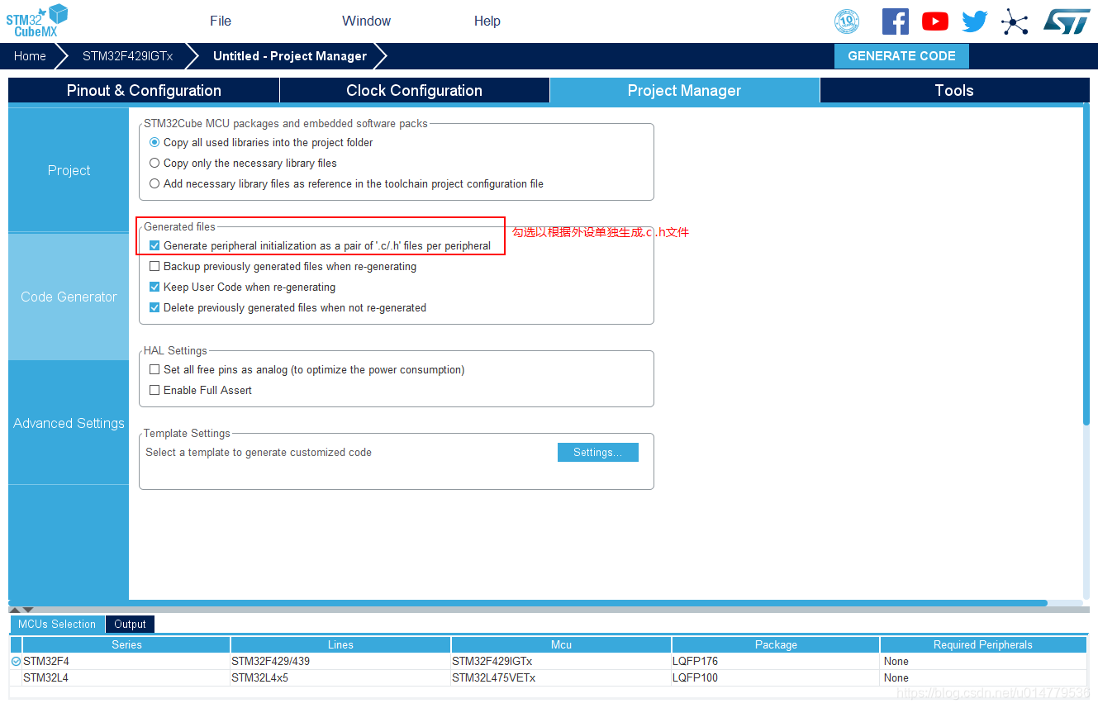Select the Project Manager tab

point(684,91)
